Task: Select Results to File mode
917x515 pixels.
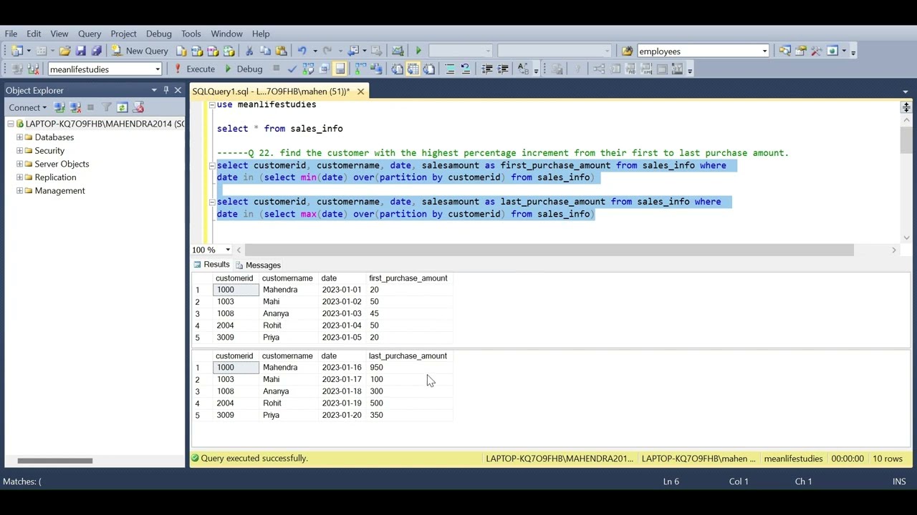Action: coord(428,69)
